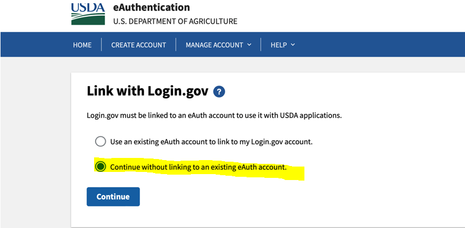Click the divider between MANAGE ACCOUNT and HELP
The width and height of the screenshot is (465, 228).
click(261, 45)
